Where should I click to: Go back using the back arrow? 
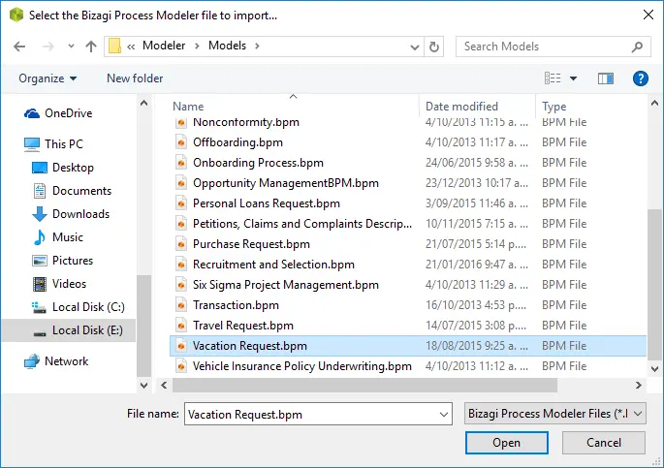[19, 47]
